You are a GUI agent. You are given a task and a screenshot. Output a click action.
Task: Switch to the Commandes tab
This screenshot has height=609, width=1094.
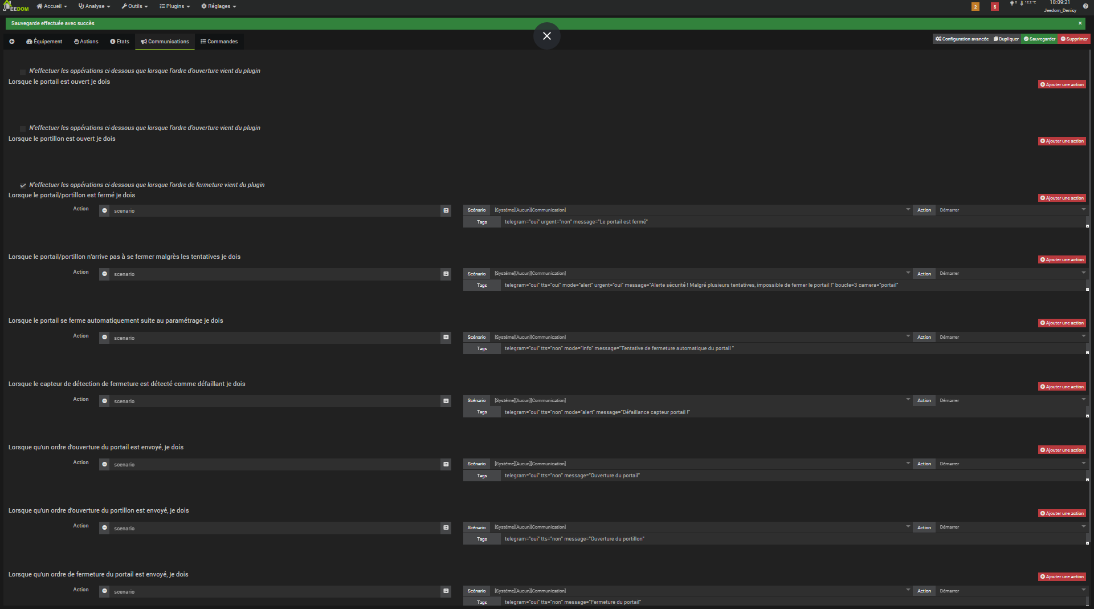219,42
